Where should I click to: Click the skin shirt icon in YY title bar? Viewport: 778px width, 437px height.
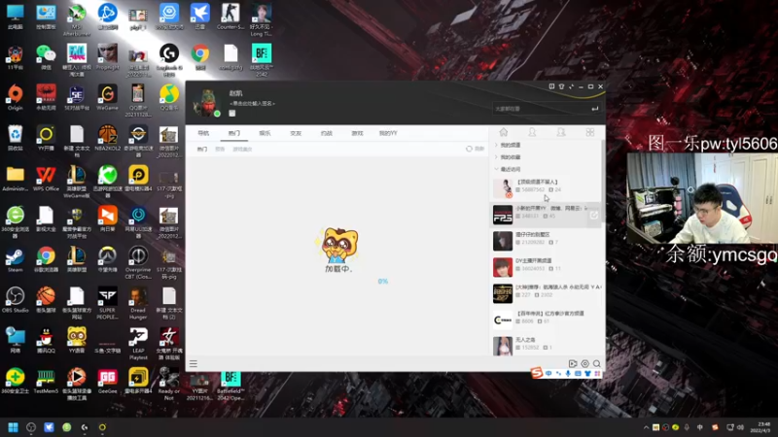point(561,86)
